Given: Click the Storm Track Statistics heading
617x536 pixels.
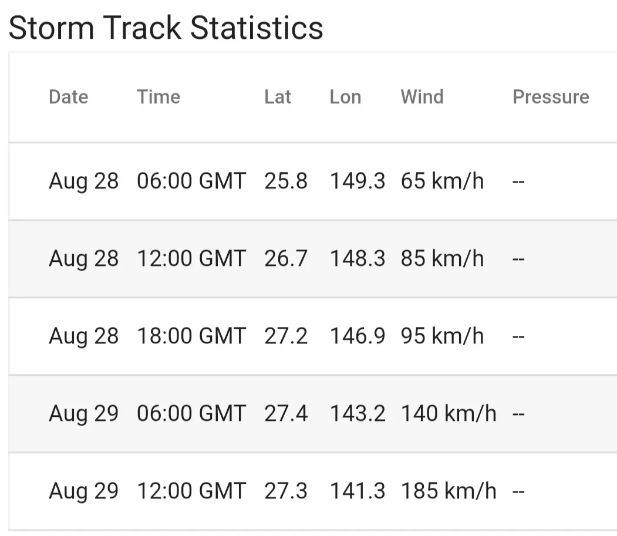Looking at the screenshot, I should (x=166, y=28).
